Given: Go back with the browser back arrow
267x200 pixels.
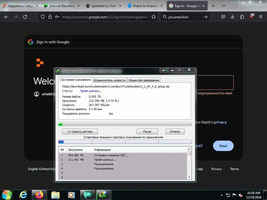Looking at the screenshot, I should (6, 17).
